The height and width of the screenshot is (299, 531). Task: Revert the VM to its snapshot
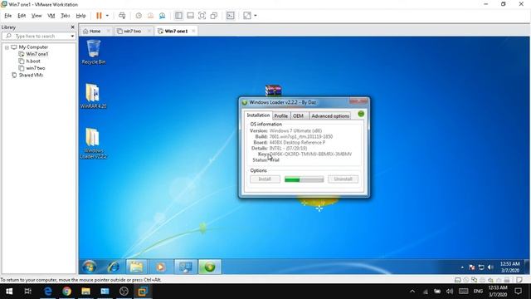coord(150,16)
